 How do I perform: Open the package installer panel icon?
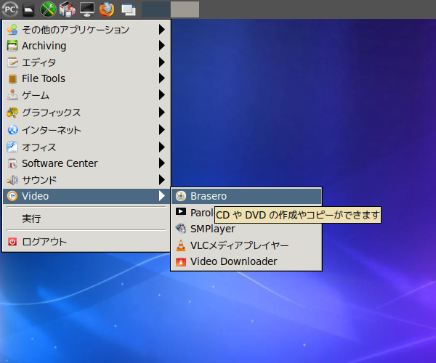click(68, 9)
